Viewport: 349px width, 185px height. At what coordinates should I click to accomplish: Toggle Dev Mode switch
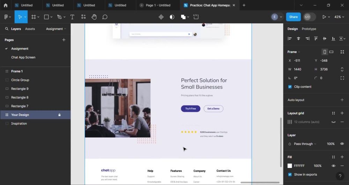tap(310, 17)
